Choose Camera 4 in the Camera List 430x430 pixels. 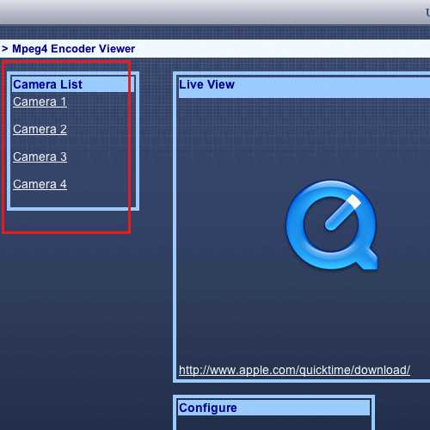pyautogui.click(x=40, y=184)
